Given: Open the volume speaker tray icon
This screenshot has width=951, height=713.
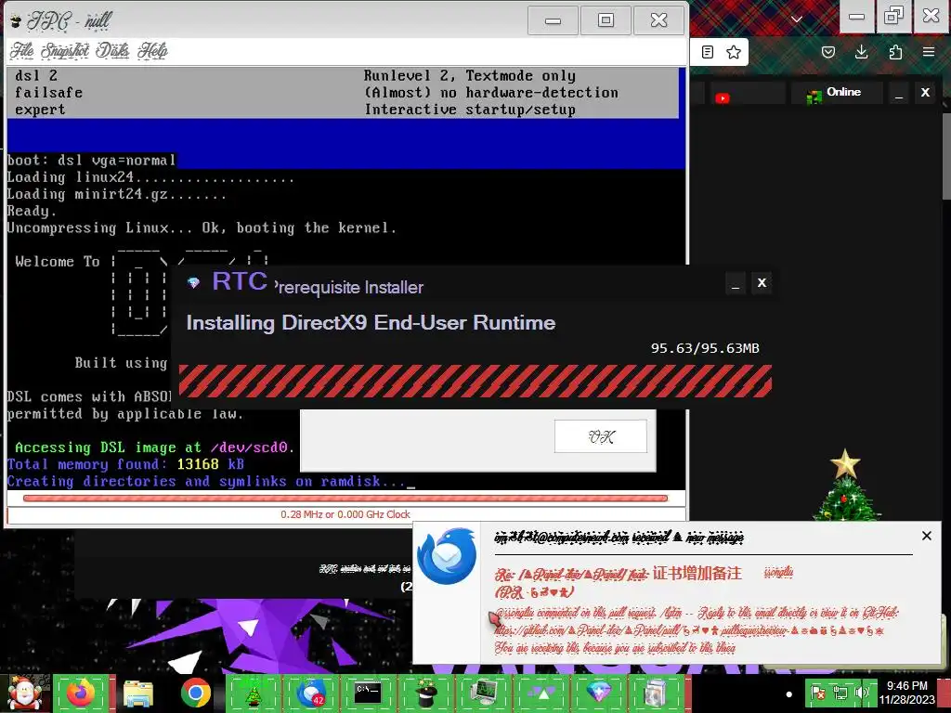Looking at the screenshot, I should coord(861,693).
